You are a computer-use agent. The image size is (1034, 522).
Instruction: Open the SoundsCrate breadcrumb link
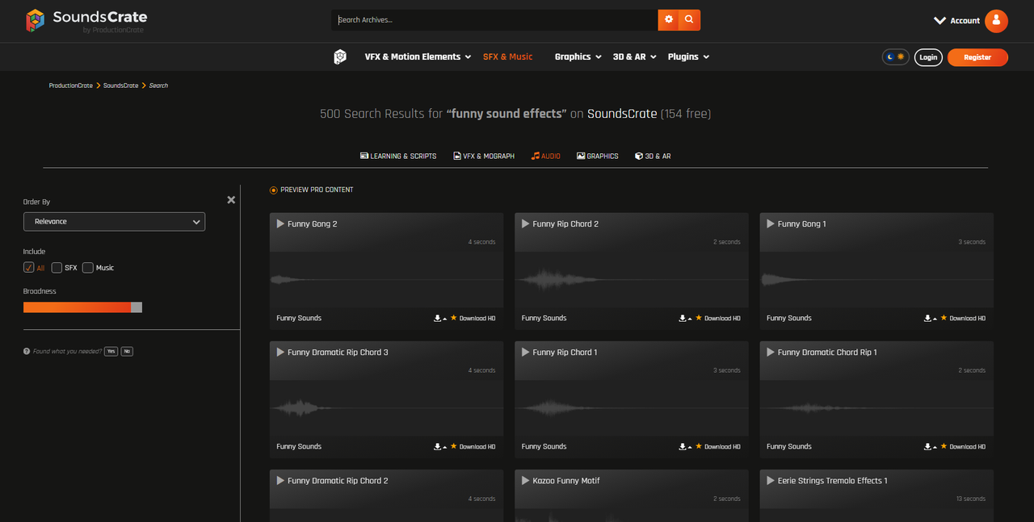click(x=120, y=86)
